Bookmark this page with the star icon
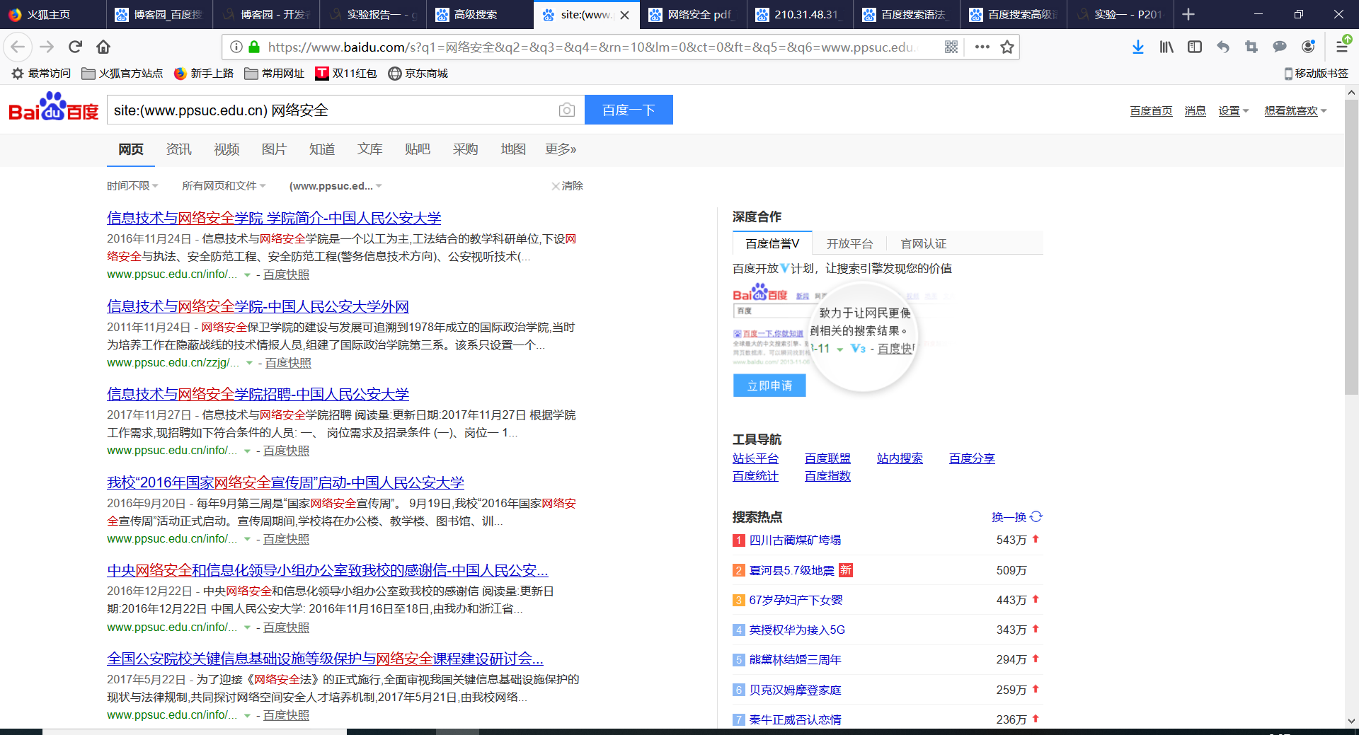This screenshot has height=735, width=1359. [1007, 47]
